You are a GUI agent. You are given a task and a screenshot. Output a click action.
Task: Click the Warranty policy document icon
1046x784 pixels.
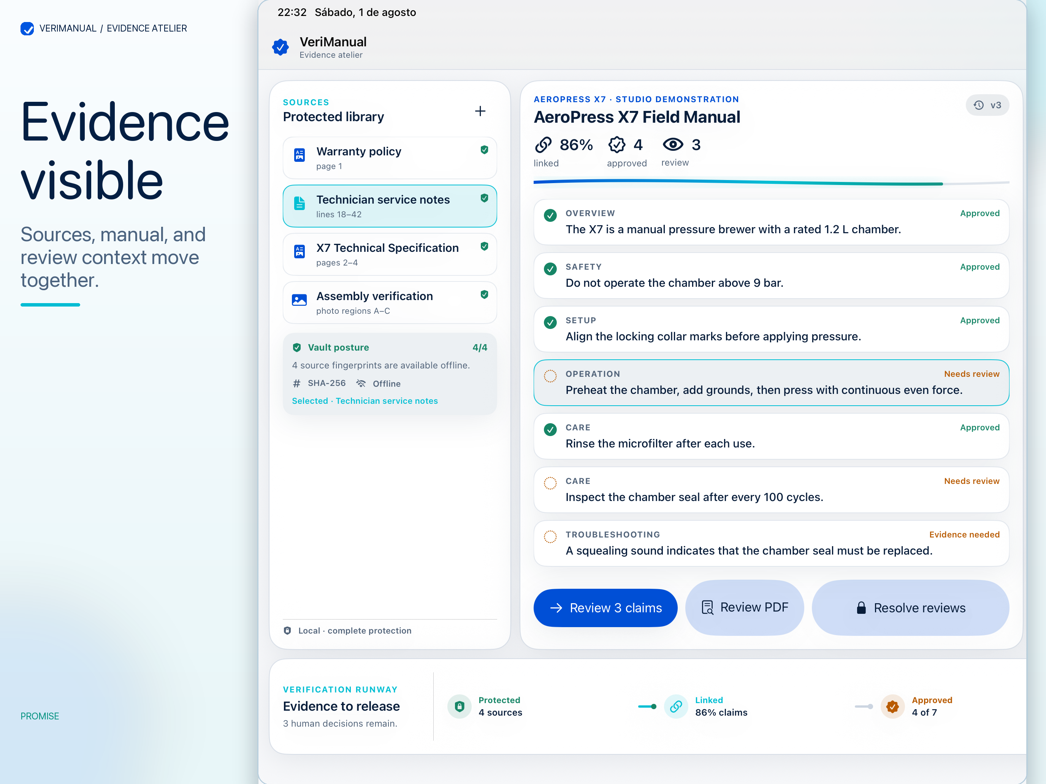[300, 155]
